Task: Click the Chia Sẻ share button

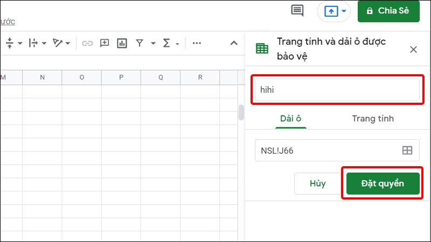Action: click(x=388, y=11)
